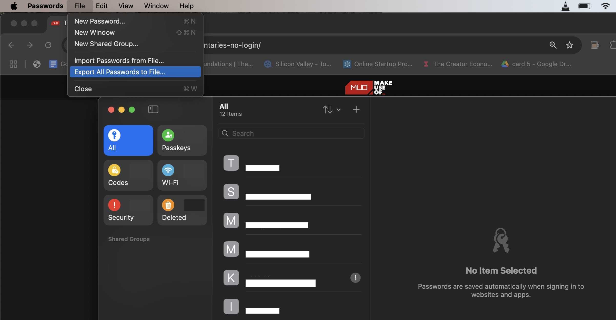Select the All passwords key icon

(114, 135)
